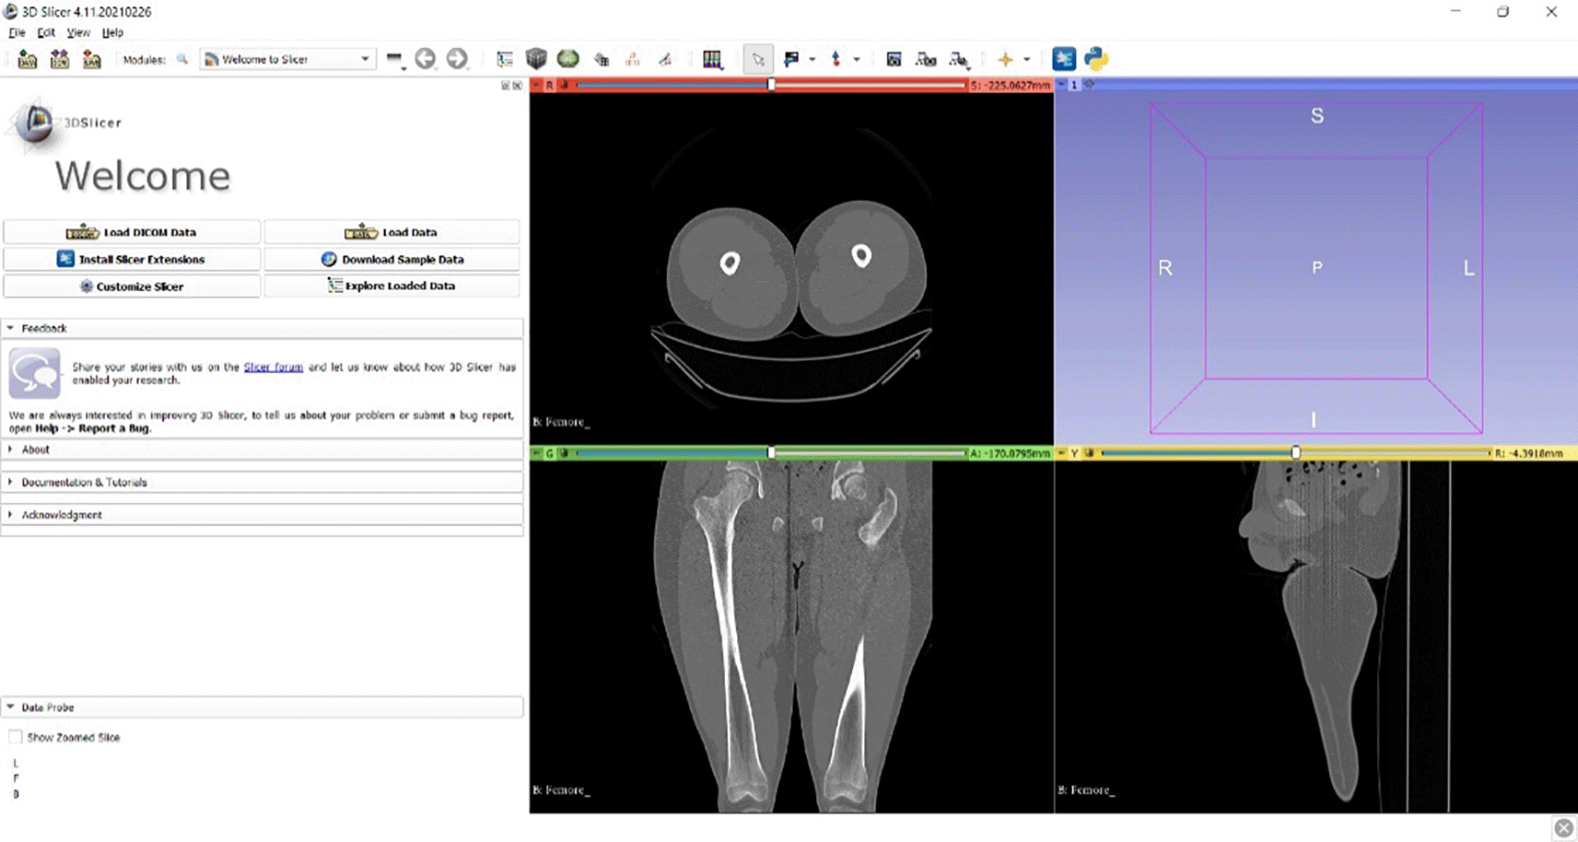Click the markups fiducial placement icon
Viewport: 1578px width, 842px height.
coord(836,59)
